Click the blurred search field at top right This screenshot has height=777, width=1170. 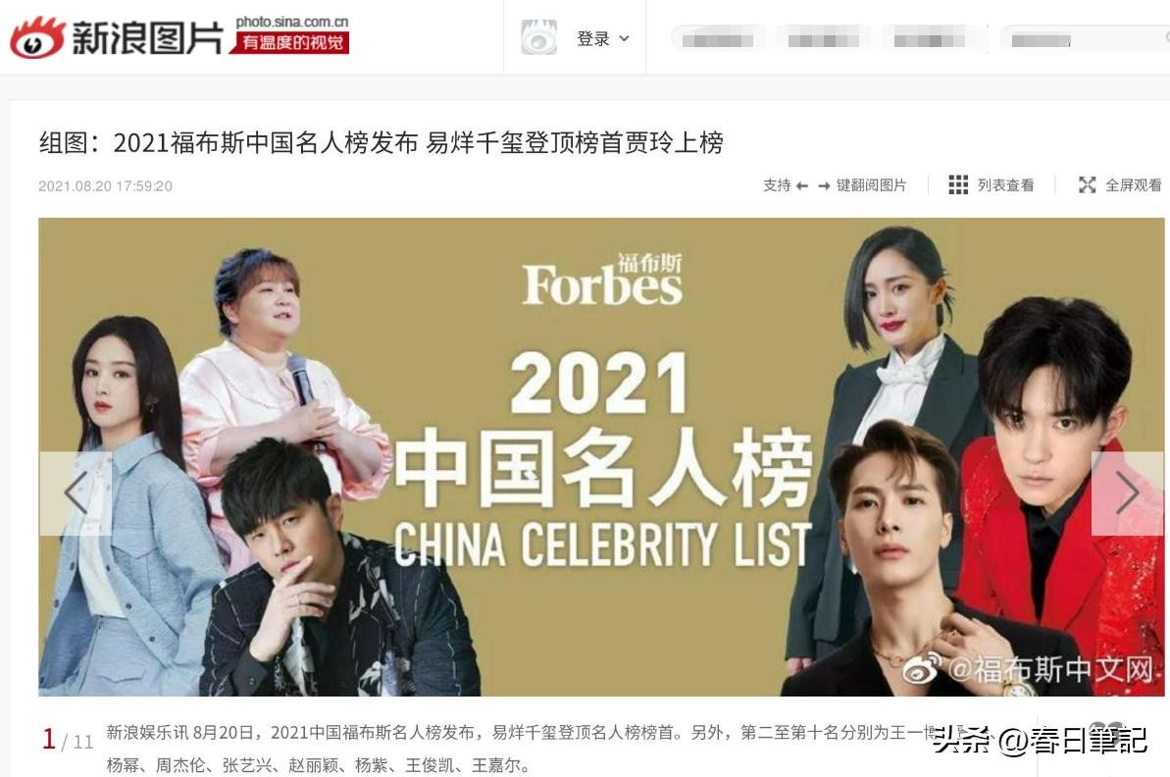[x=1086, y=39]
